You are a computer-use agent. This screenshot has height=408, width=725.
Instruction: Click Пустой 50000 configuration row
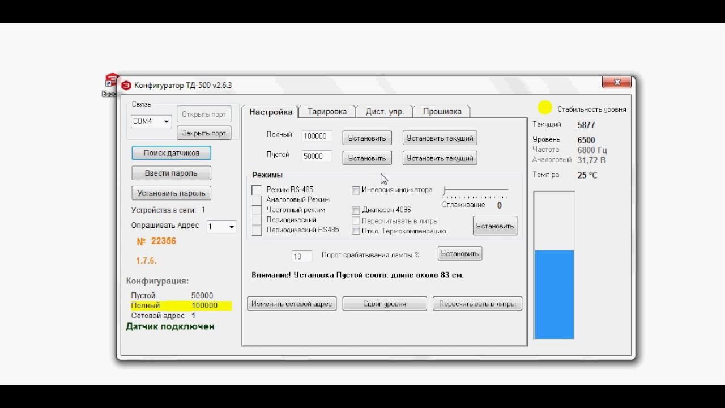(x=172, y=295)
